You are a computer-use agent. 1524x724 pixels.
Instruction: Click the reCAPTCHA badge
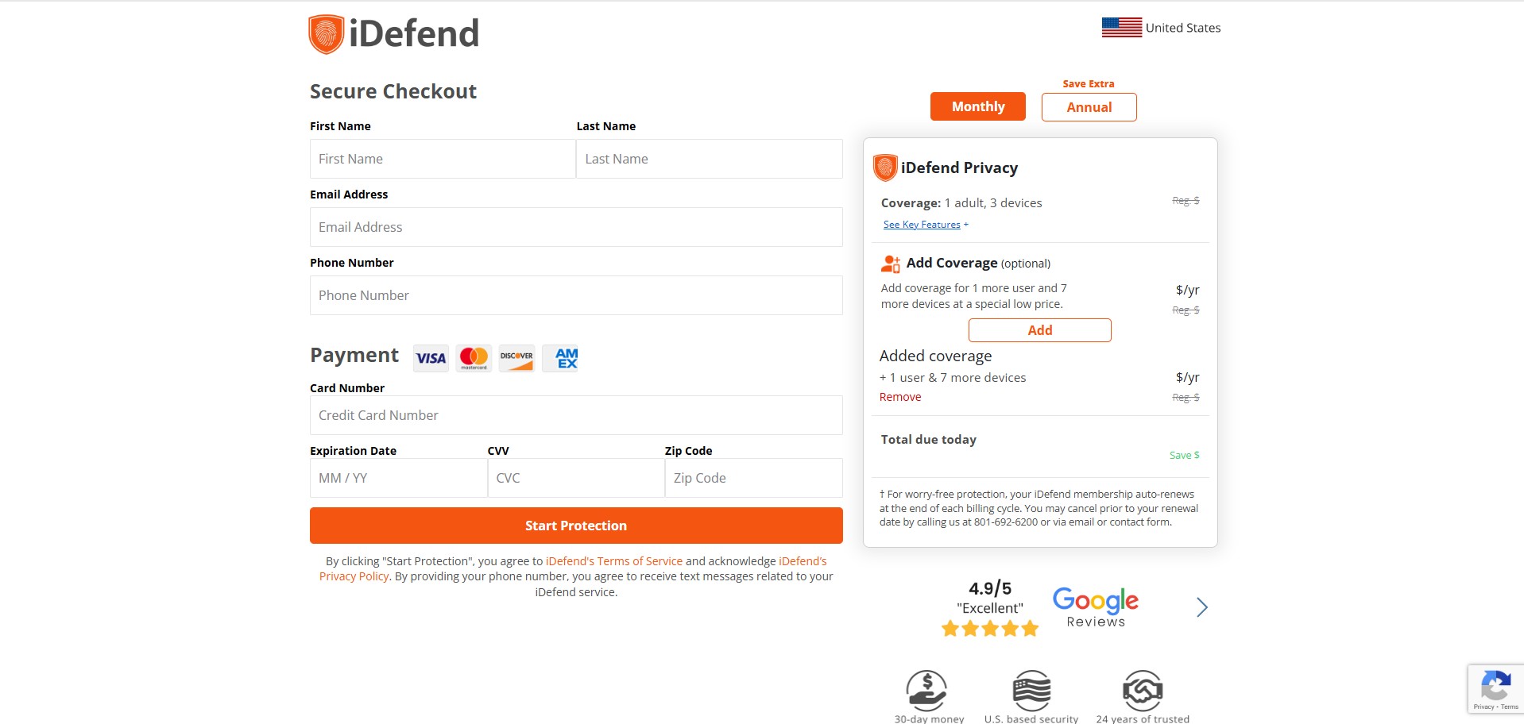(1495, 688)
